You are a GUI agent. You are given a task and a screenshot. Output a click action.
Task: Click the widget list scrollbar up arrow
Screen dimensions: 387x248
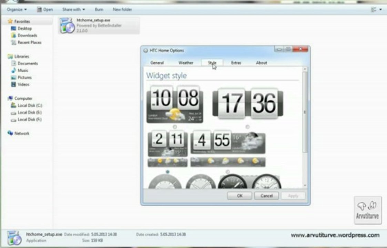point(305,69)
